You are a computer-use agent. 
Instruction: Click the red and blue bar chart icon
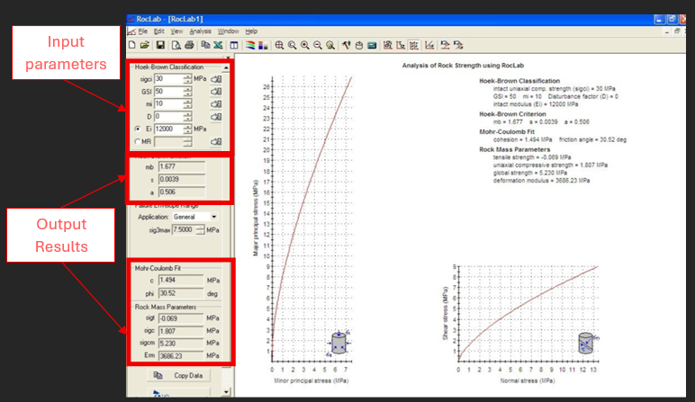pos(263,45)
